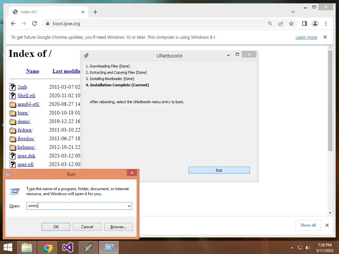Expand the Run dialog Open dropdown arrow
The image size is (339, 254).
[x=129, y=206]
